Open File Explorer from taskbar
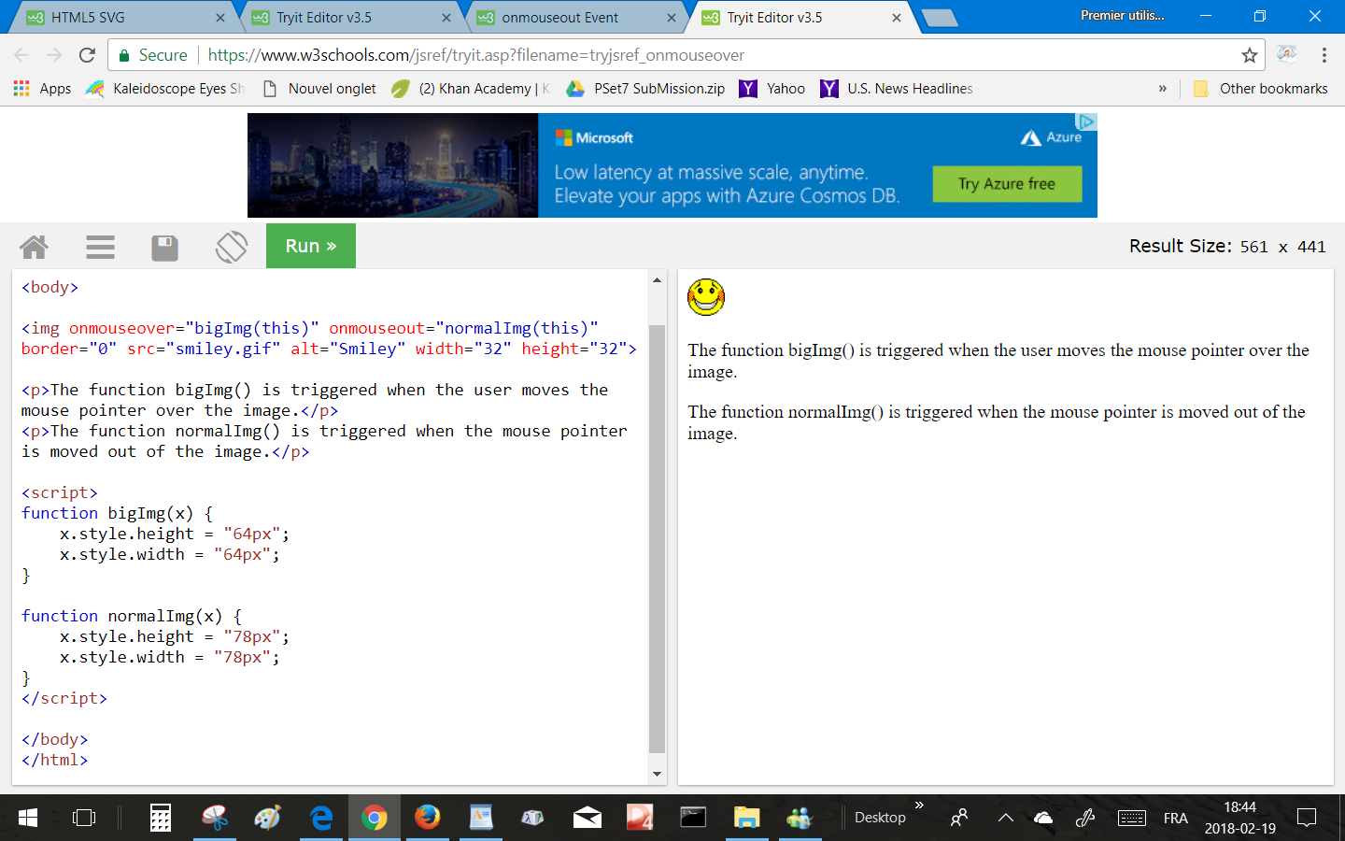 coord(746,818)
